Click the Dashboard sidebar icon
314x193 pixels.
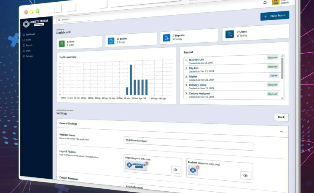click(x=24, y=35)
